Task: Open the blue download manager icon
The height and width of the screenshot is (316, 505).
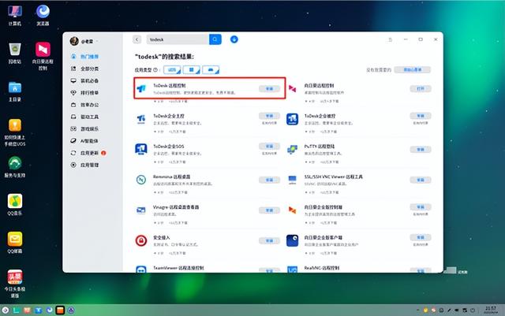Action: point(234,39)
